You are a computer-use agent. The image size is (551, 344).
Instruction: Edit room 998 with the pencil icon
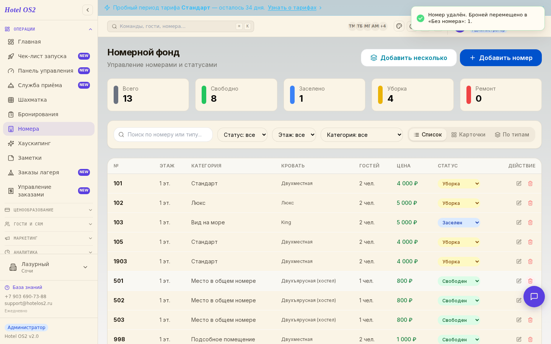[519, 339]
